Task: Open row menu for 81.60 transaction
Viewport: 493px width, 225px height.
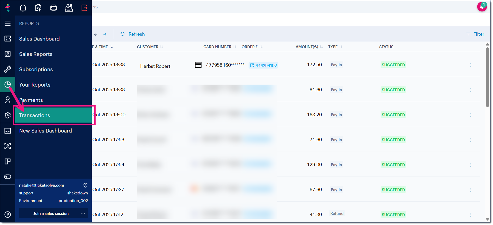Action: tap(471, 90)
